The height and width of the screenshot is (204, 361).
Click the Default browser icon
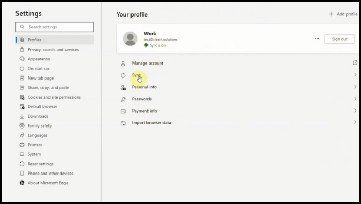coord(22,106)
